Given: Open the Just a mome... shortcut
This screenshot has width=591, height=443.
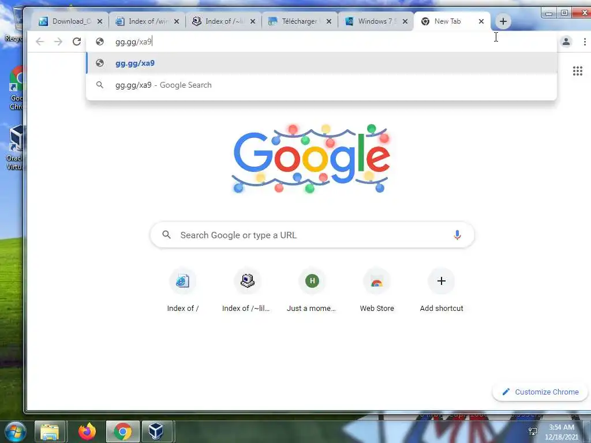Looking at the screenshot, I should 312,290.
